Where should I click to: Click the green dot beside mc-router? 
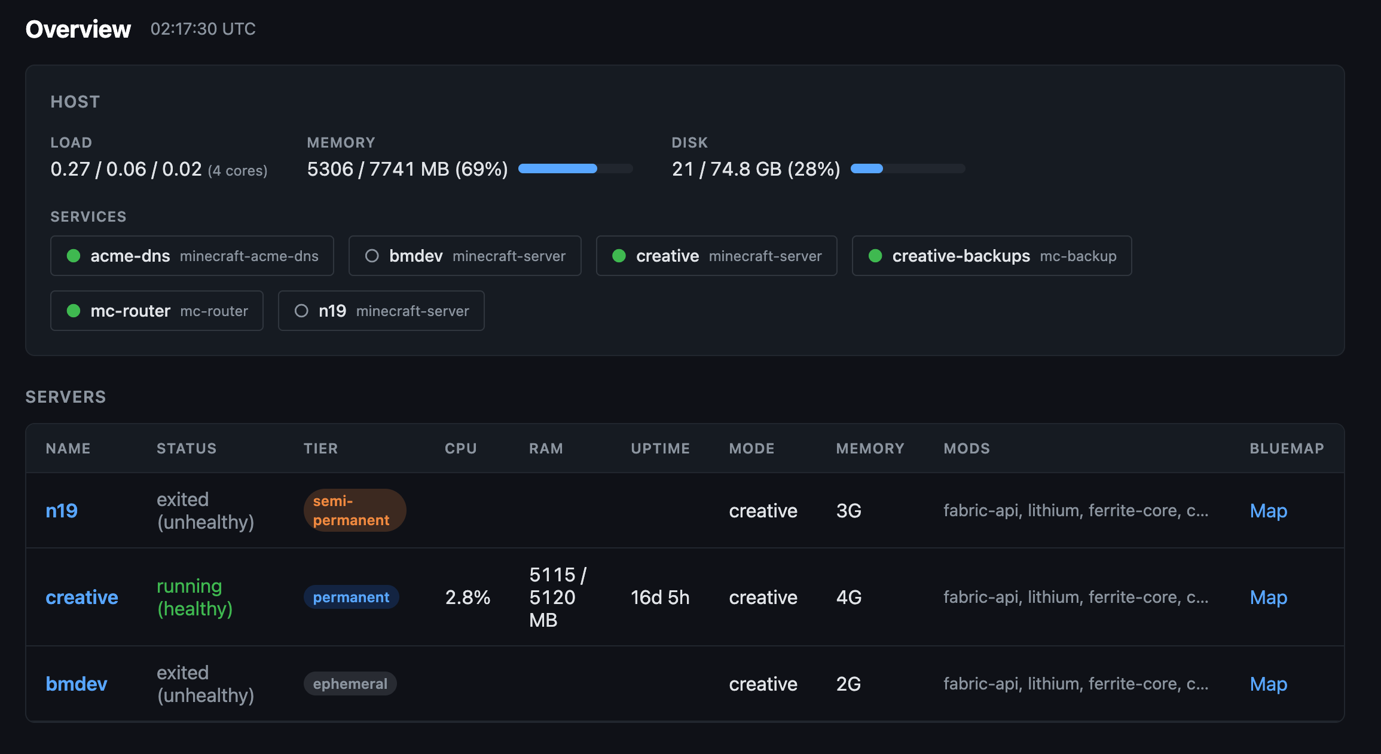coord(73,311)
